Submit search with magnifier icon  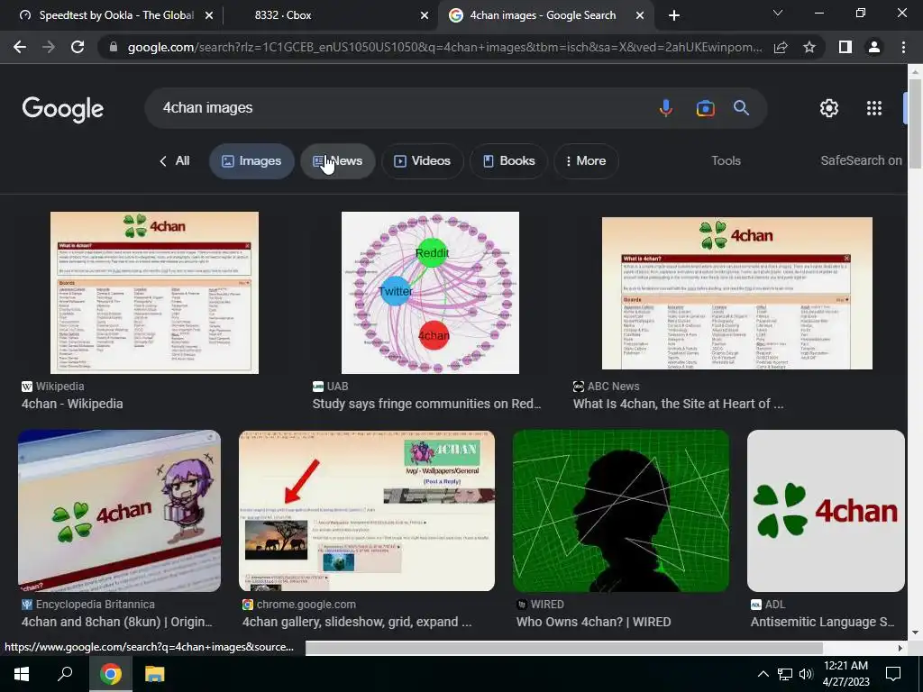click(741, 108)
